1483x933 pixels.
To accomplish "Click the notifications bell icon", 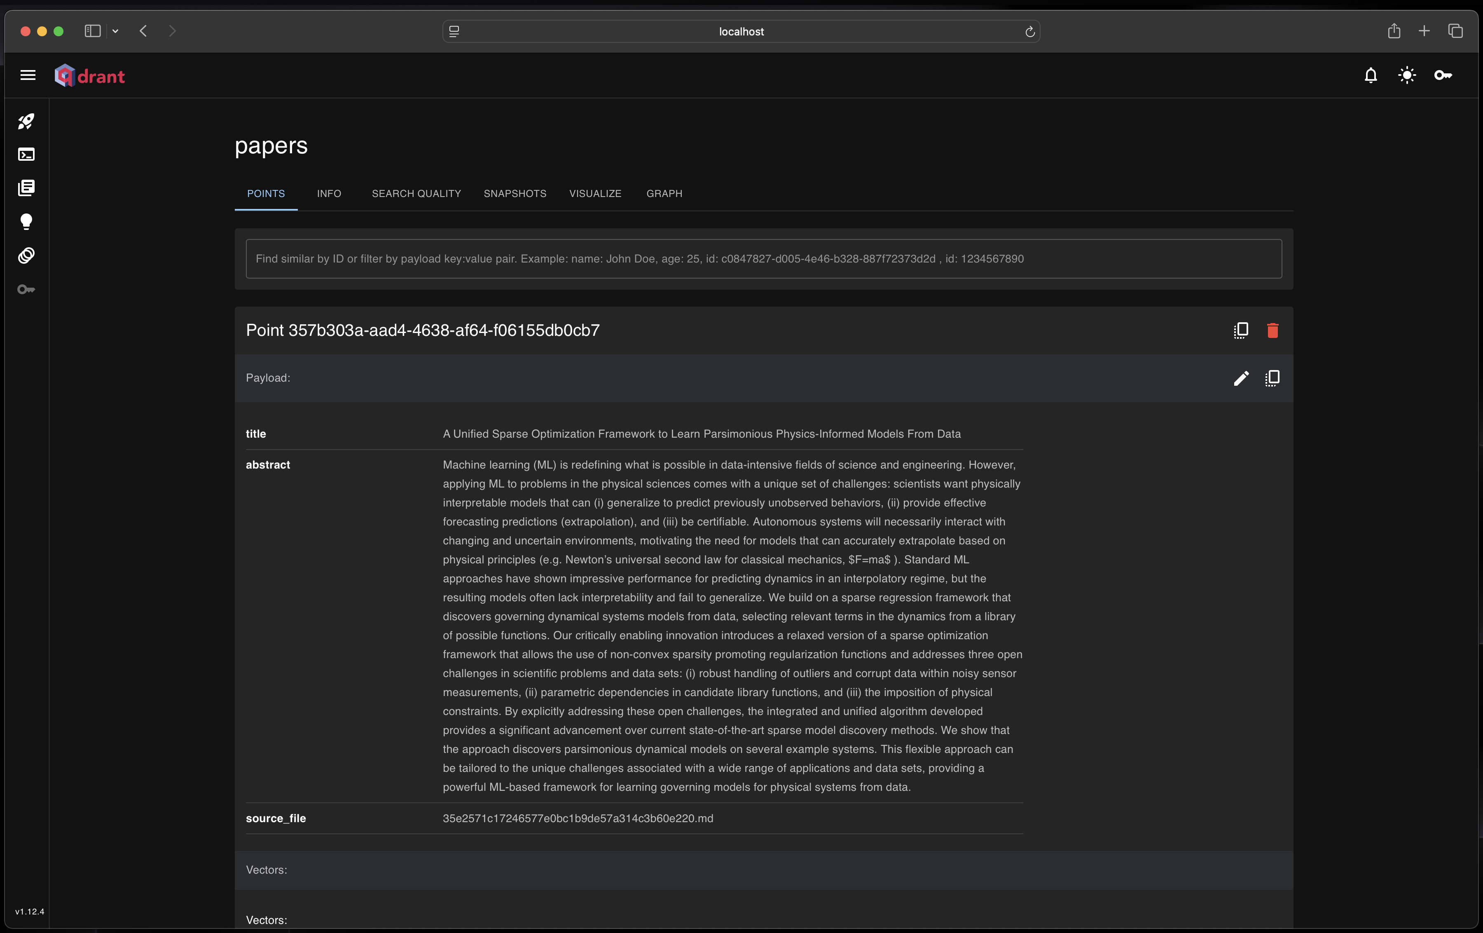I will (1370, 75).
